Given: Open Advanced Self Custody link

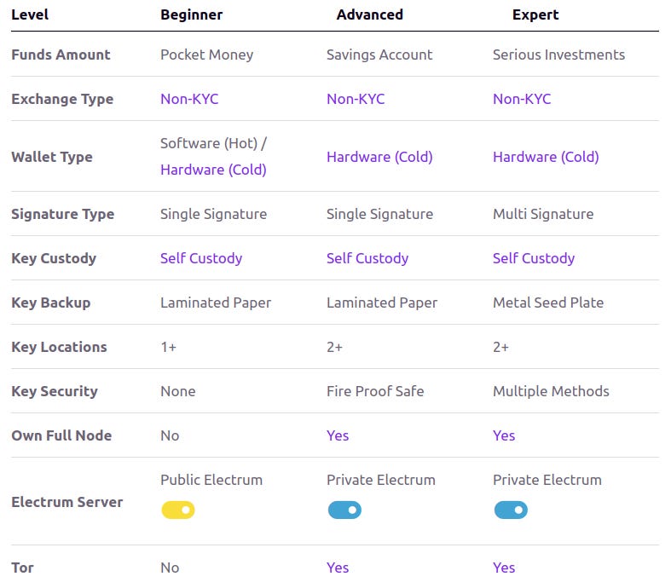Looking at the screenshot, I should (x=367, y=258).
